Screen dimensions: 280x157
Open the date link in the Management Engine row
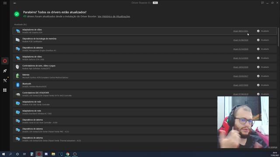coord(241,49)
